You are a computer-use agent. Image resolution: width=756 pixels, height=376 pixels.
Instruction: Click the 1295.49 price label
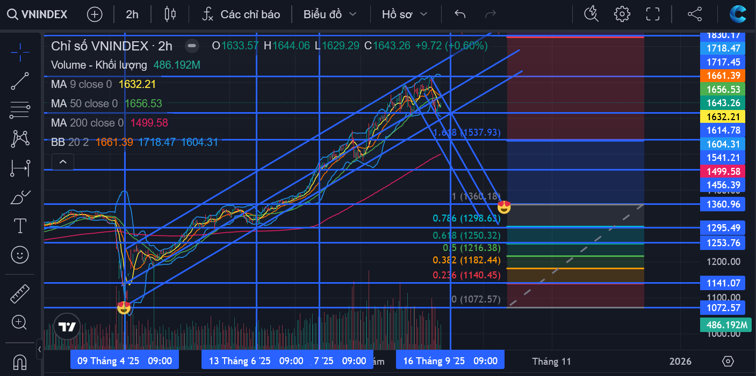pyautogui.click(x=723, y=228)
